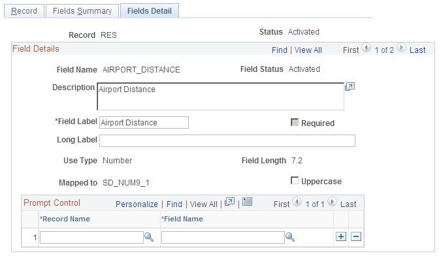Go to Last in Field Details
The height and width of the screenshot is (258, 441).
[x=417, y=50]
